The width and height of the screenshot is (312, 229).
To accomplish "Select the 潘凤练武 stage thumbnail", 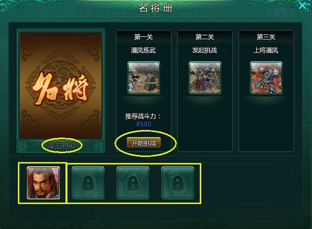I will (144, 77).
